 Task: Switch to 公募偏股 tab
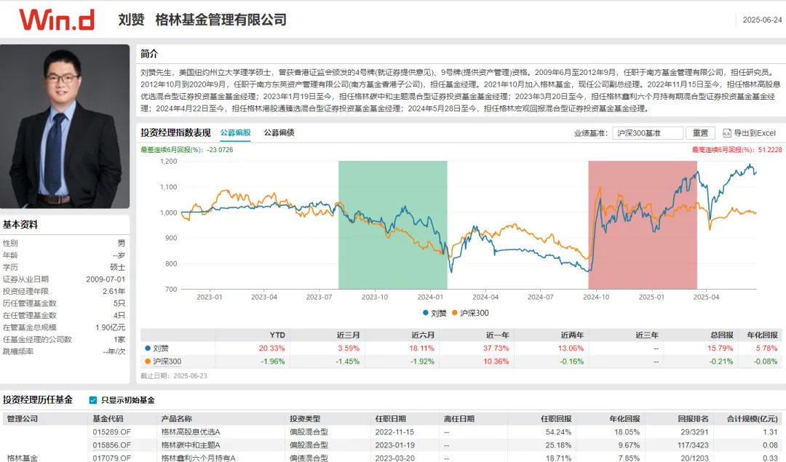[235, 133]
